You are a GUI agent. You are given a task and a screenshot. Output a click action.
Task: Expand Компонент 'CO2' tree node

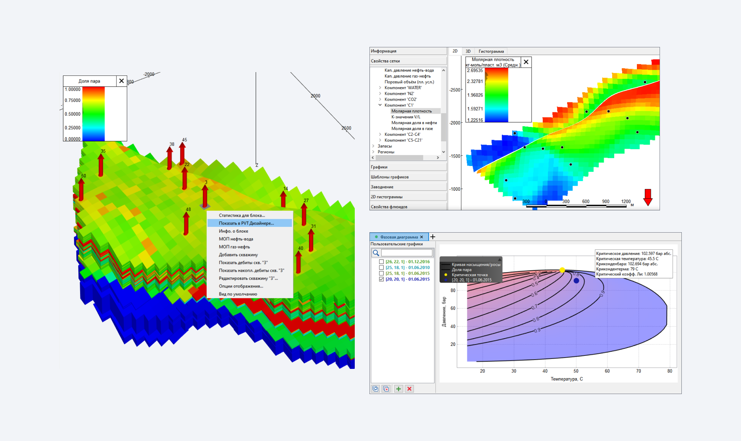pos(380,99)
